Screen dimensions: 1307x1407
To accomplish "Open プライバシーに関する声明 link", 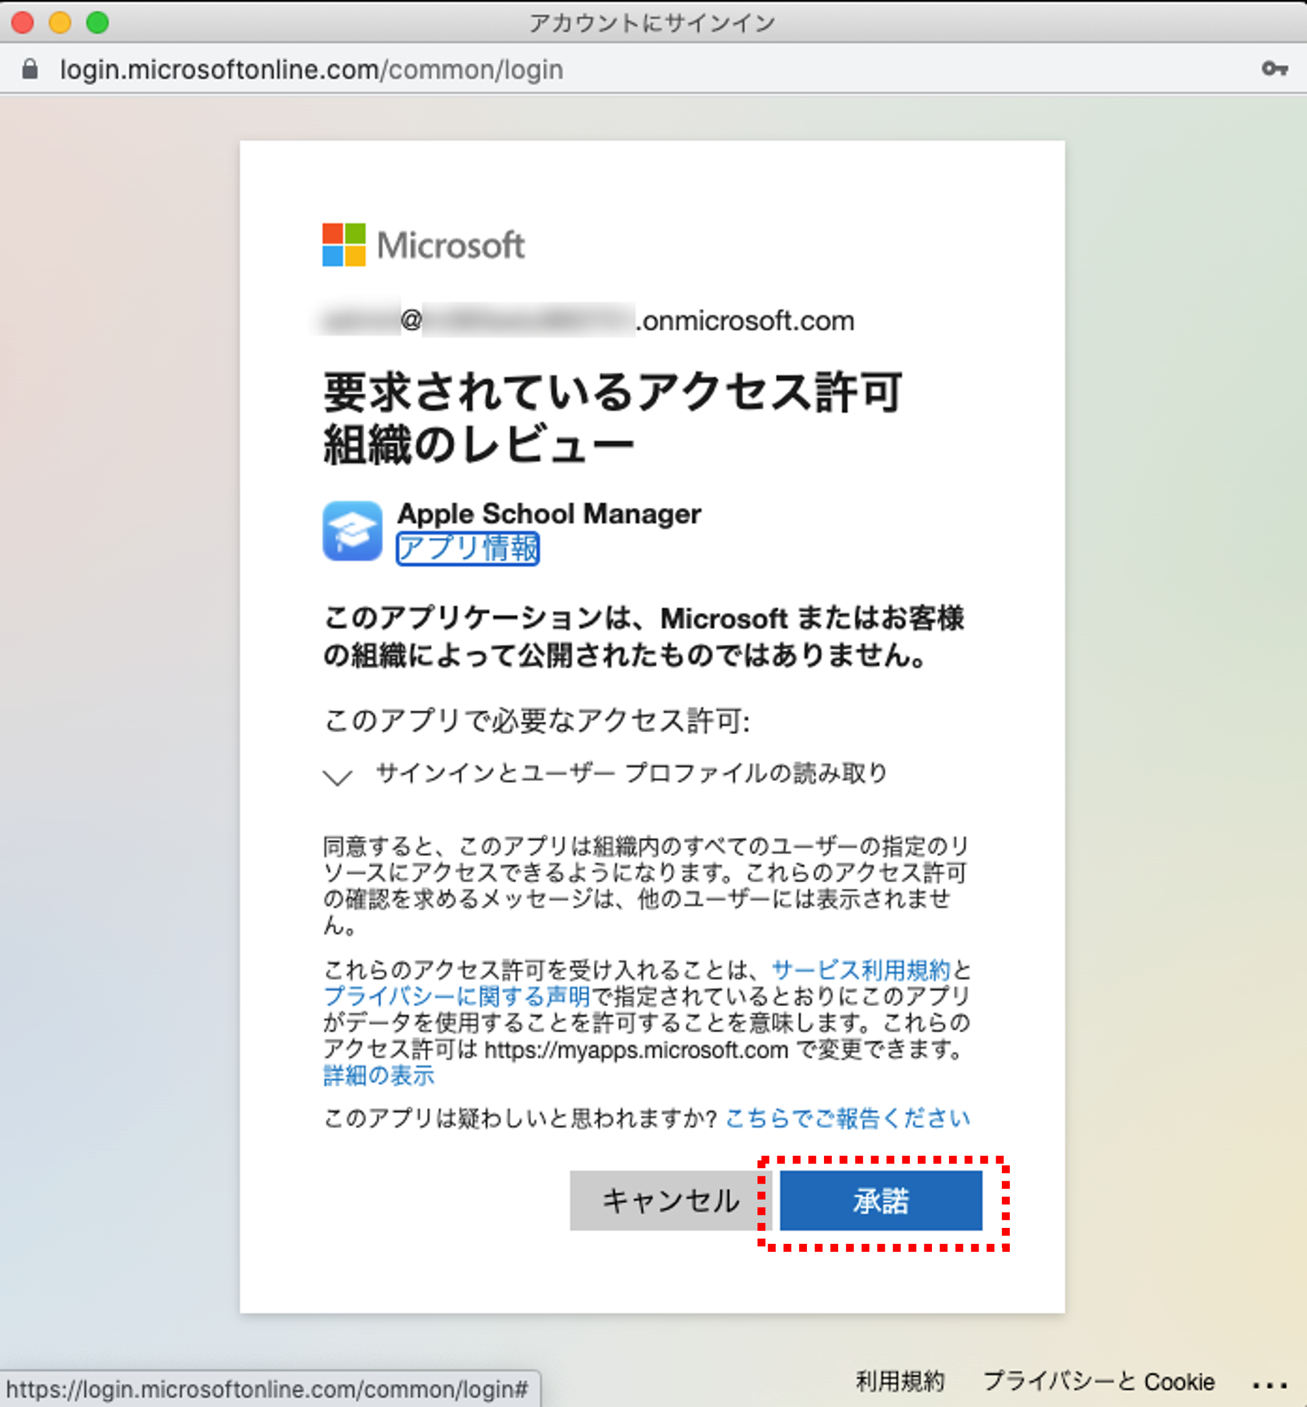I will (457, 996).
